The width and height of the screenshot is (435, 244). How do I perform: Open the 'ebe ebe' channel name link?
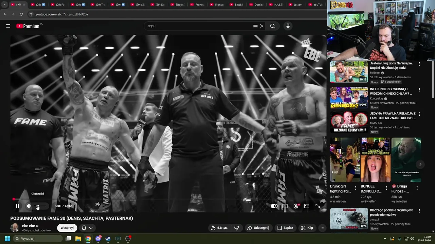[x=29, y=226]
